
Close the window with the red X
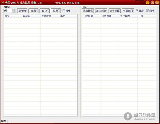[157, 2]
